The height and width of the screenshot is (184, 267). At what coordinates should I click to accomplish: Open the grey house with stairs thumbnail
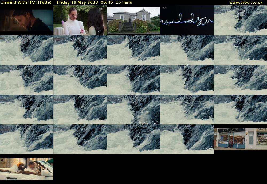tap(133, 20)
